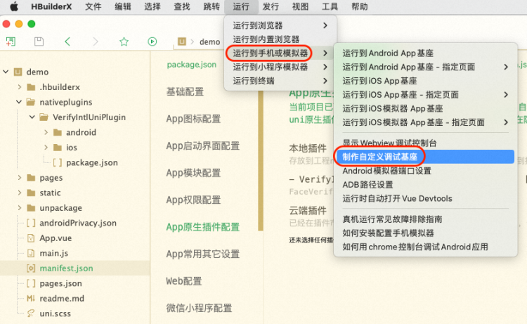Screen dimensions: 527x324
Task: Go forward with the right arrow icon
Action: (96, 41)
